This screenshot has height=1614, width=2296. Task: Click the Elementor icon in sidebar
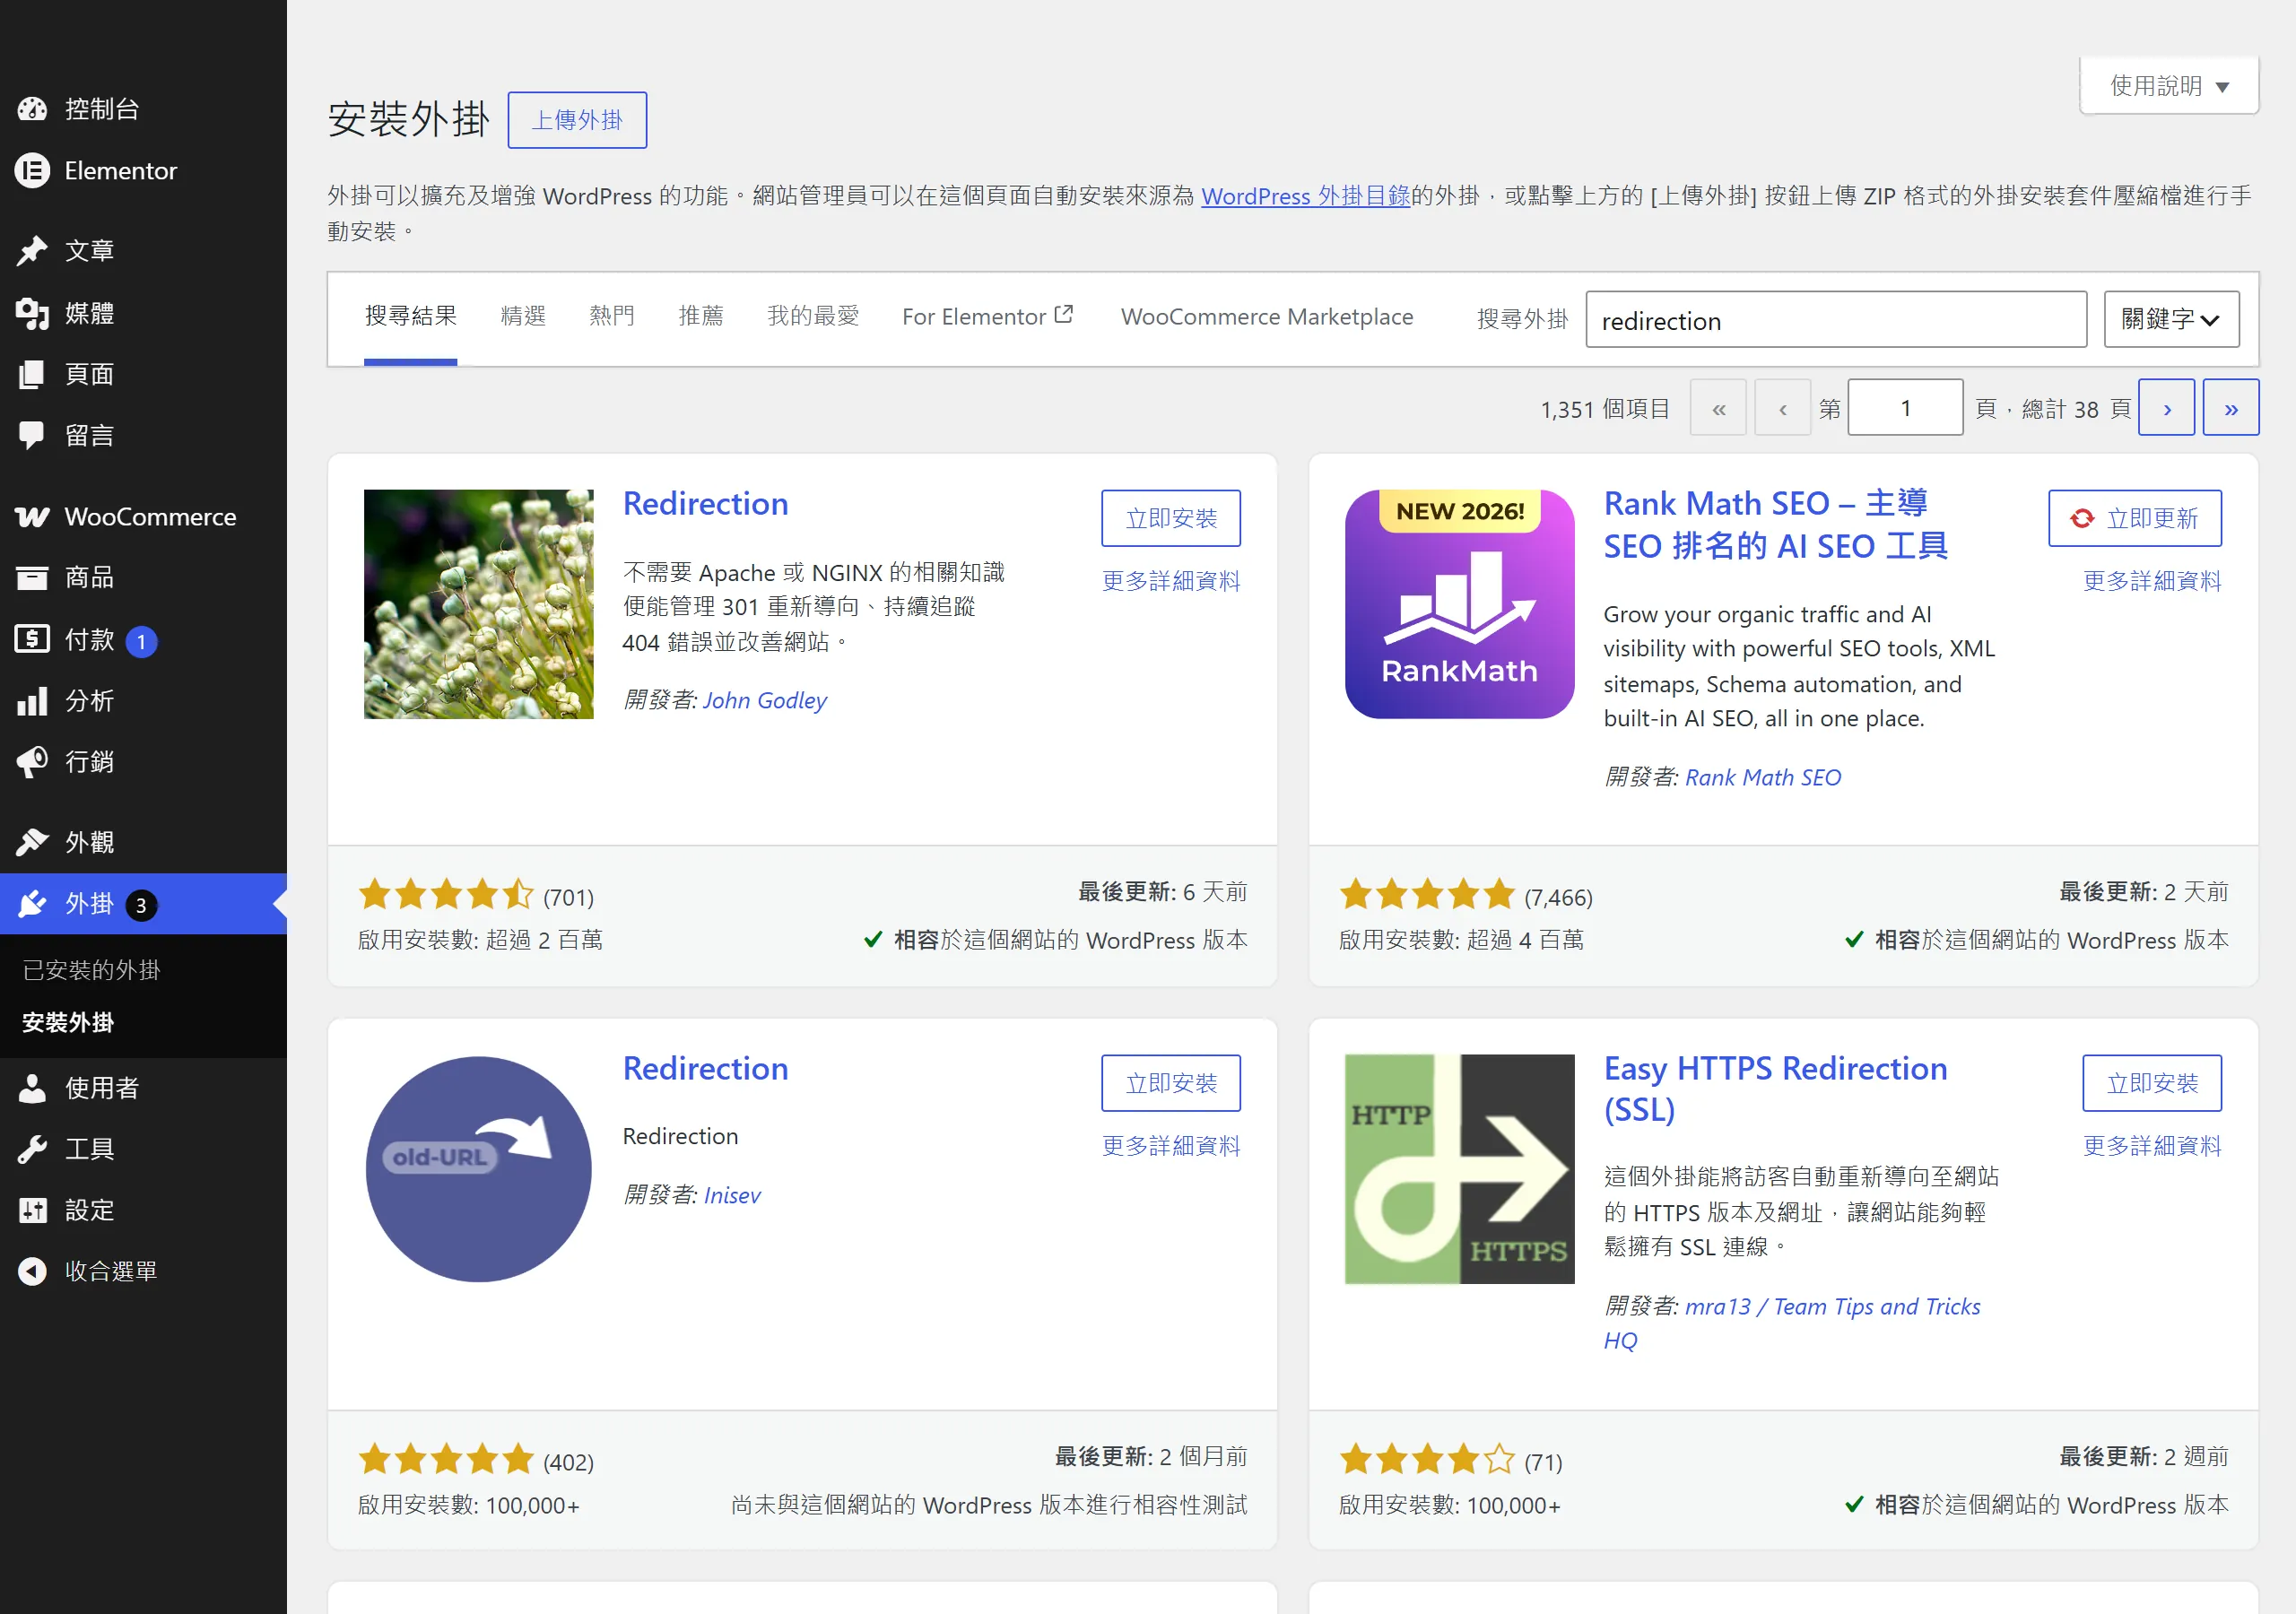click(x=32, y=171)
